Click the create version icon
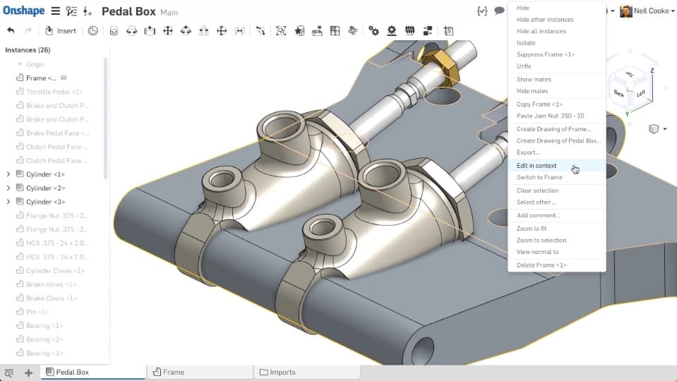This screenshot has width=677, height=381. coord(88,11)
